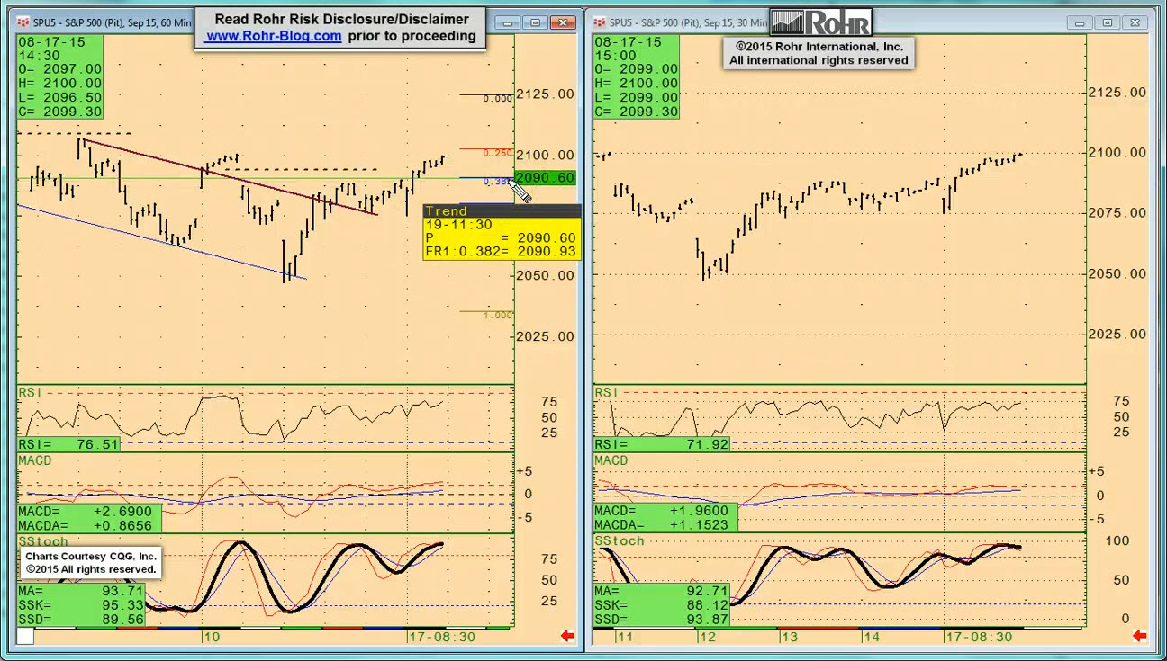Select the MACD study label in the 30 Min chart

(611, 460)
